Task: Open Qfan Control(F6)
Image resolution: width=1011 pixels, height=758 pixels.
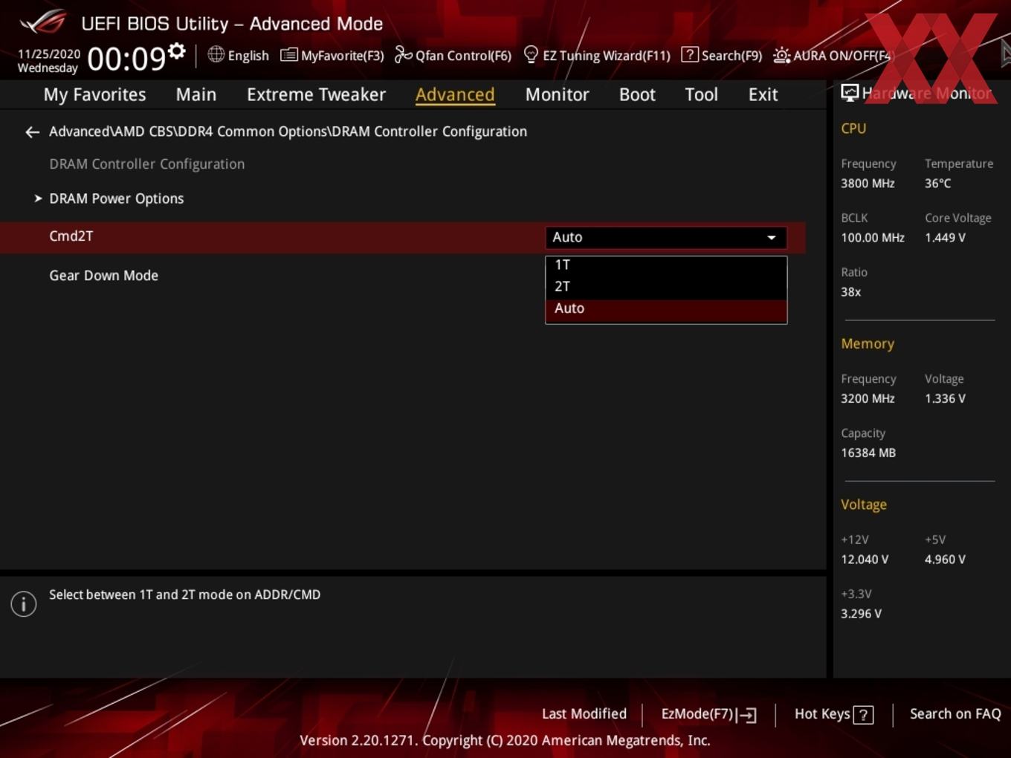Action: coord(453,55)
